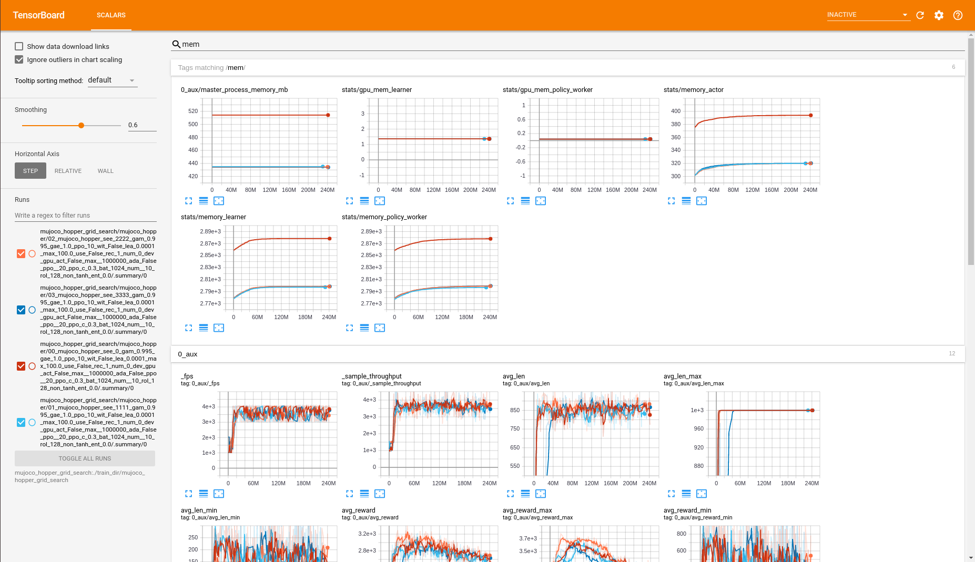
Task: Open TensorBoard settings
Action: (939, 15)
